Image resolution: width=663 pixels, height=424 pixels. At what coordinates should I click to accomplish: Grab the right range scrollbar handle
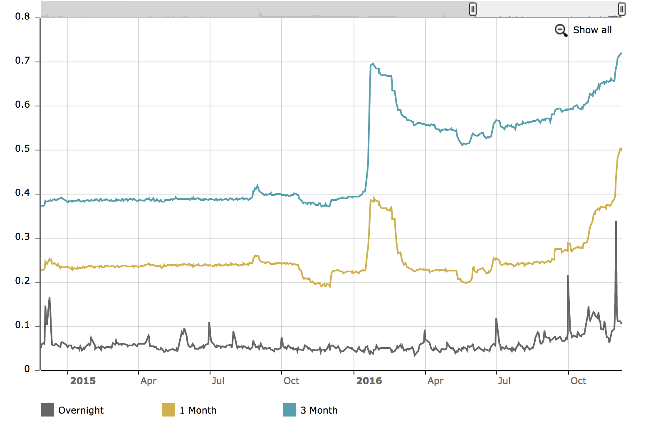pos(621,9)
